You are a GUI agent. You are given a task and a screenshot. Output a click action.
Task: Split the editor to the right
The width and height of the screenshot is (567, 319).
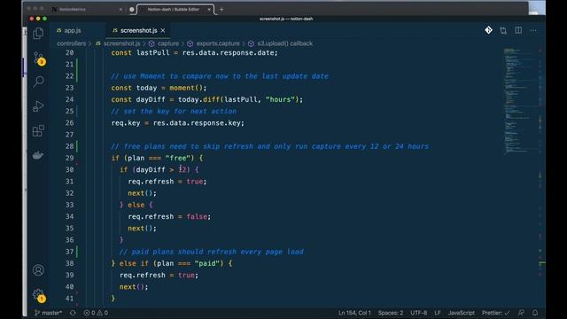518,30
